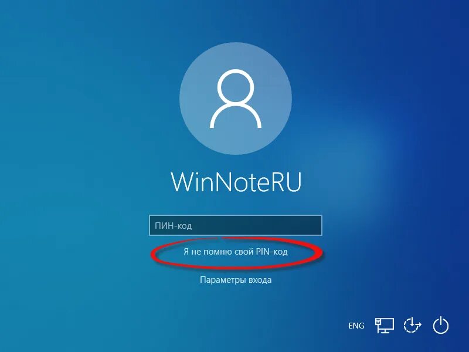Switch the ENG input language indicator
This screenshot has height=352, width=469.
pyautogui.click(x=356, y=326)
